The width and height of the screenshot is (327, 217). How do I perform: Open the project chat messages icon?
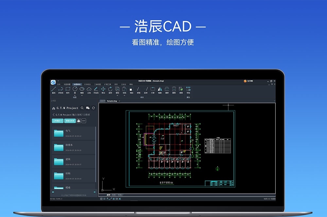(88, 108)
